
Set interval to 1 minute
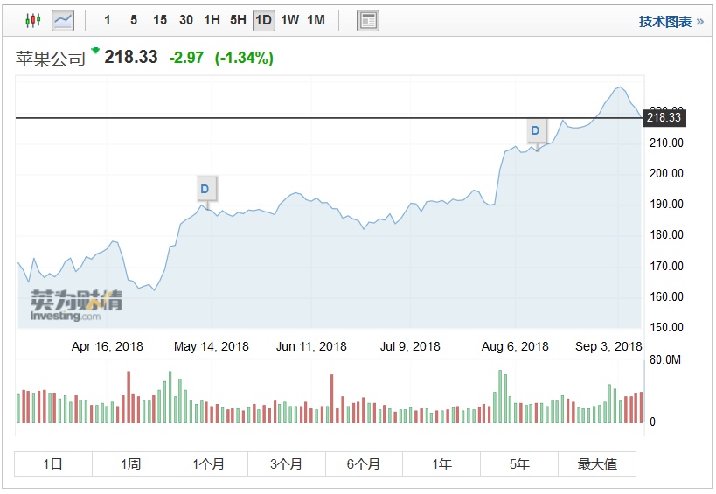[108, 20]
